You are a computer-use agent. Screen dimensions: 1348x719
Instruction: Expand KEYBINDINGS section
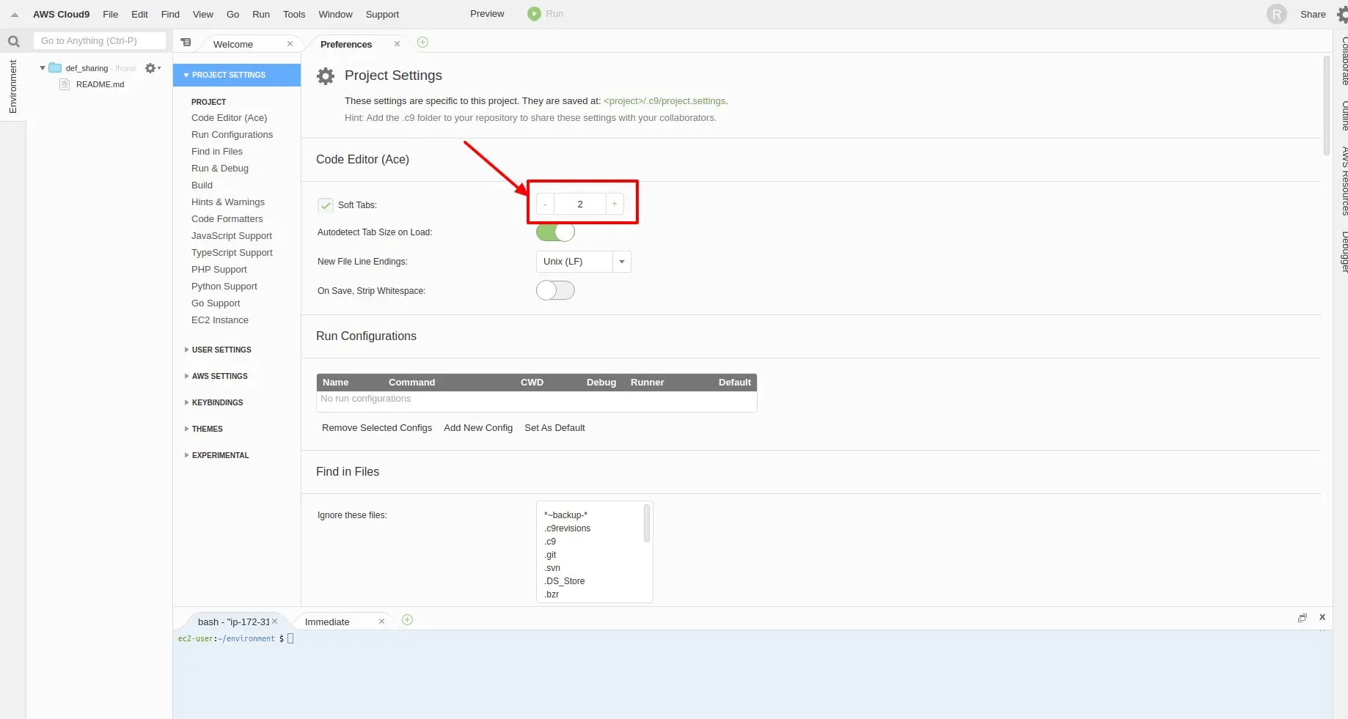pos(214,402)
